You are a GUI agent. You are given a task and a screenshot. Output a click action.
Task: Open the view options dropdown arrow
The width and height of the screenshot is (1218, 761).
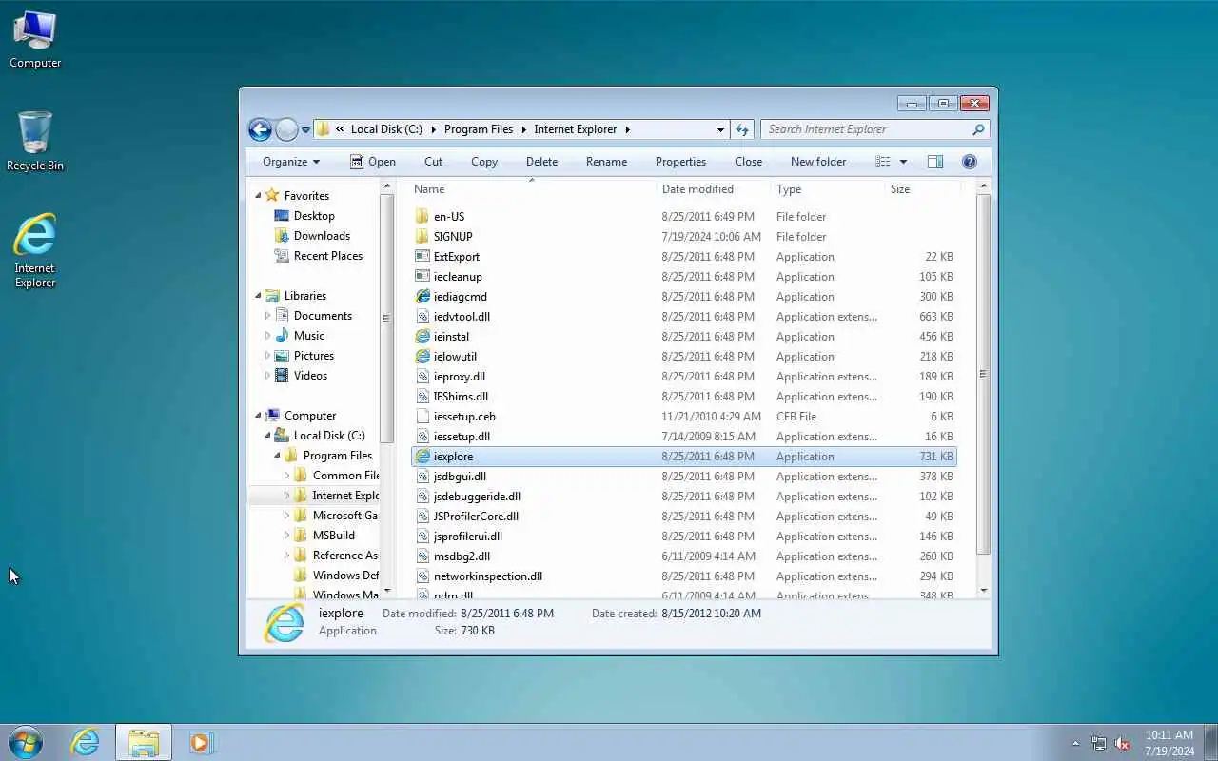[903, 162]
